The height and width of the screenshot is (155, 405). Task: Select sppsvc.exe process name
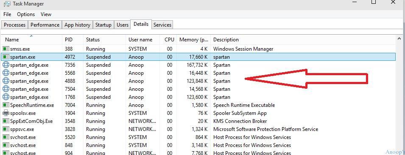tap(22, 129)
